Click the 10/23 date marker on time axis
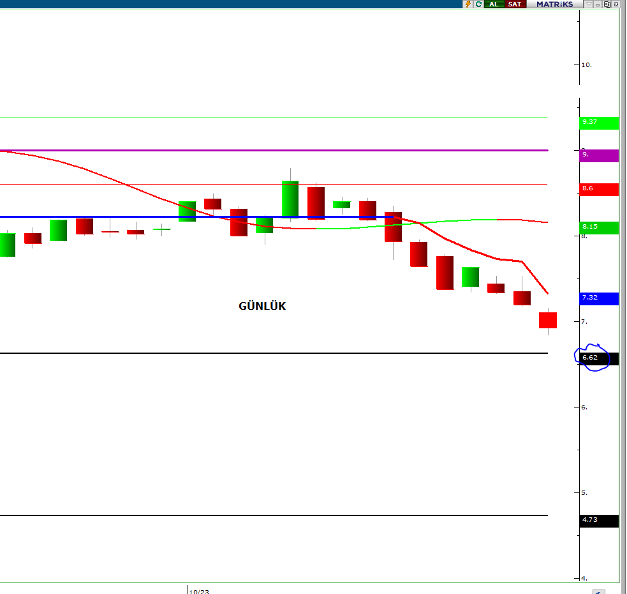This screenshot has width=627, height=594. [199, 591]
